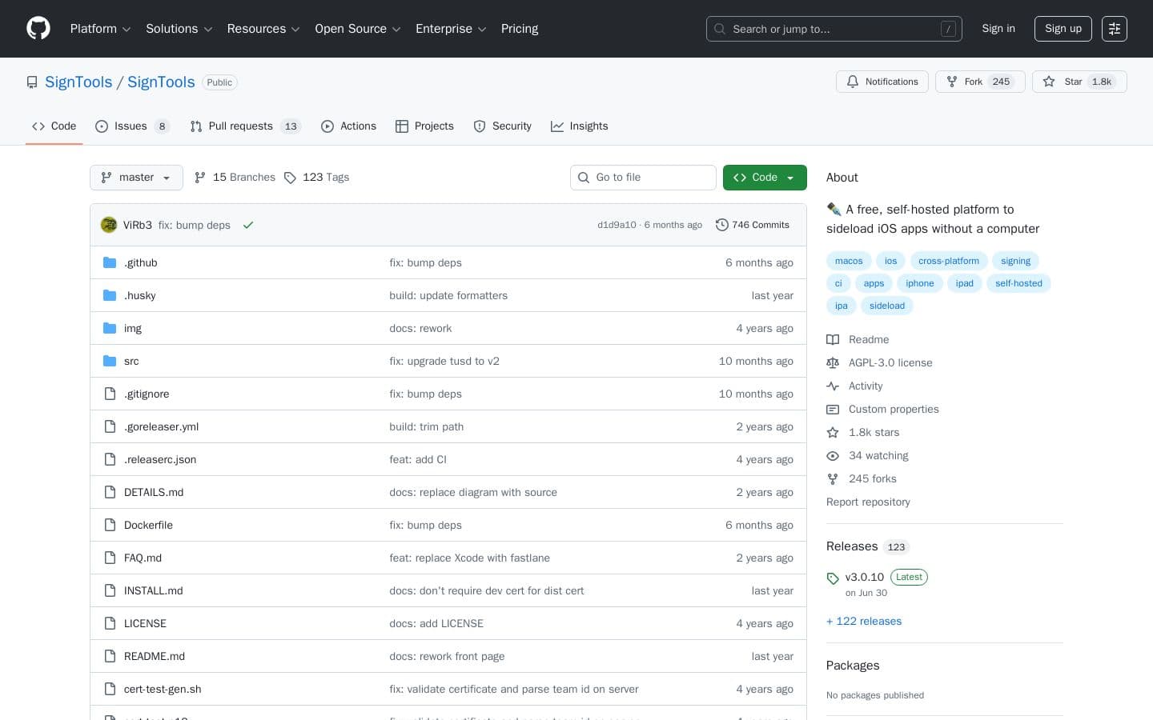Switch to the Insights tab
Viewport: 1153px width, 720px height.
pos(580,126)
